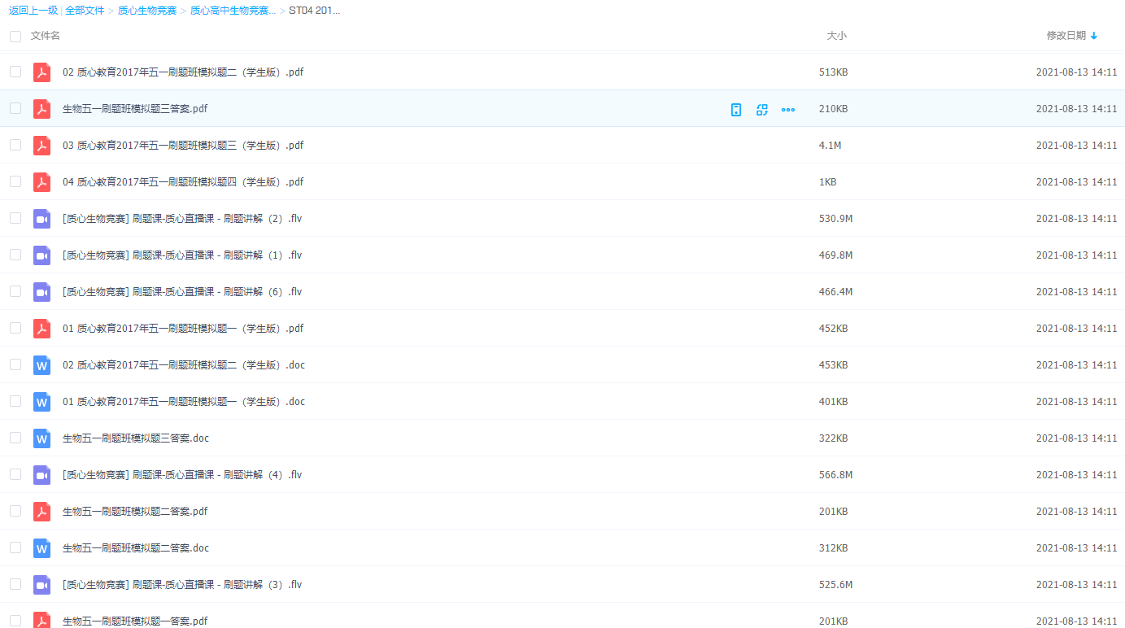The image size is (1125, 628).
Task: Tick the checkbox for 01 模拟题一（学生版）.doc
Action: 15,401
